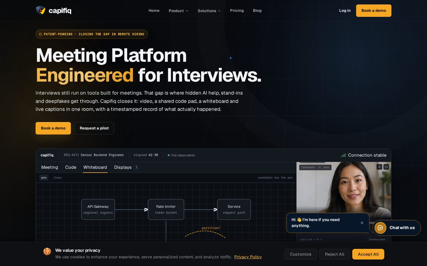Viewport: 427px width, 266px height.
Task: Click the 'candidate has the pen' text
Action: pyautogui.click(x=275, y=178)
